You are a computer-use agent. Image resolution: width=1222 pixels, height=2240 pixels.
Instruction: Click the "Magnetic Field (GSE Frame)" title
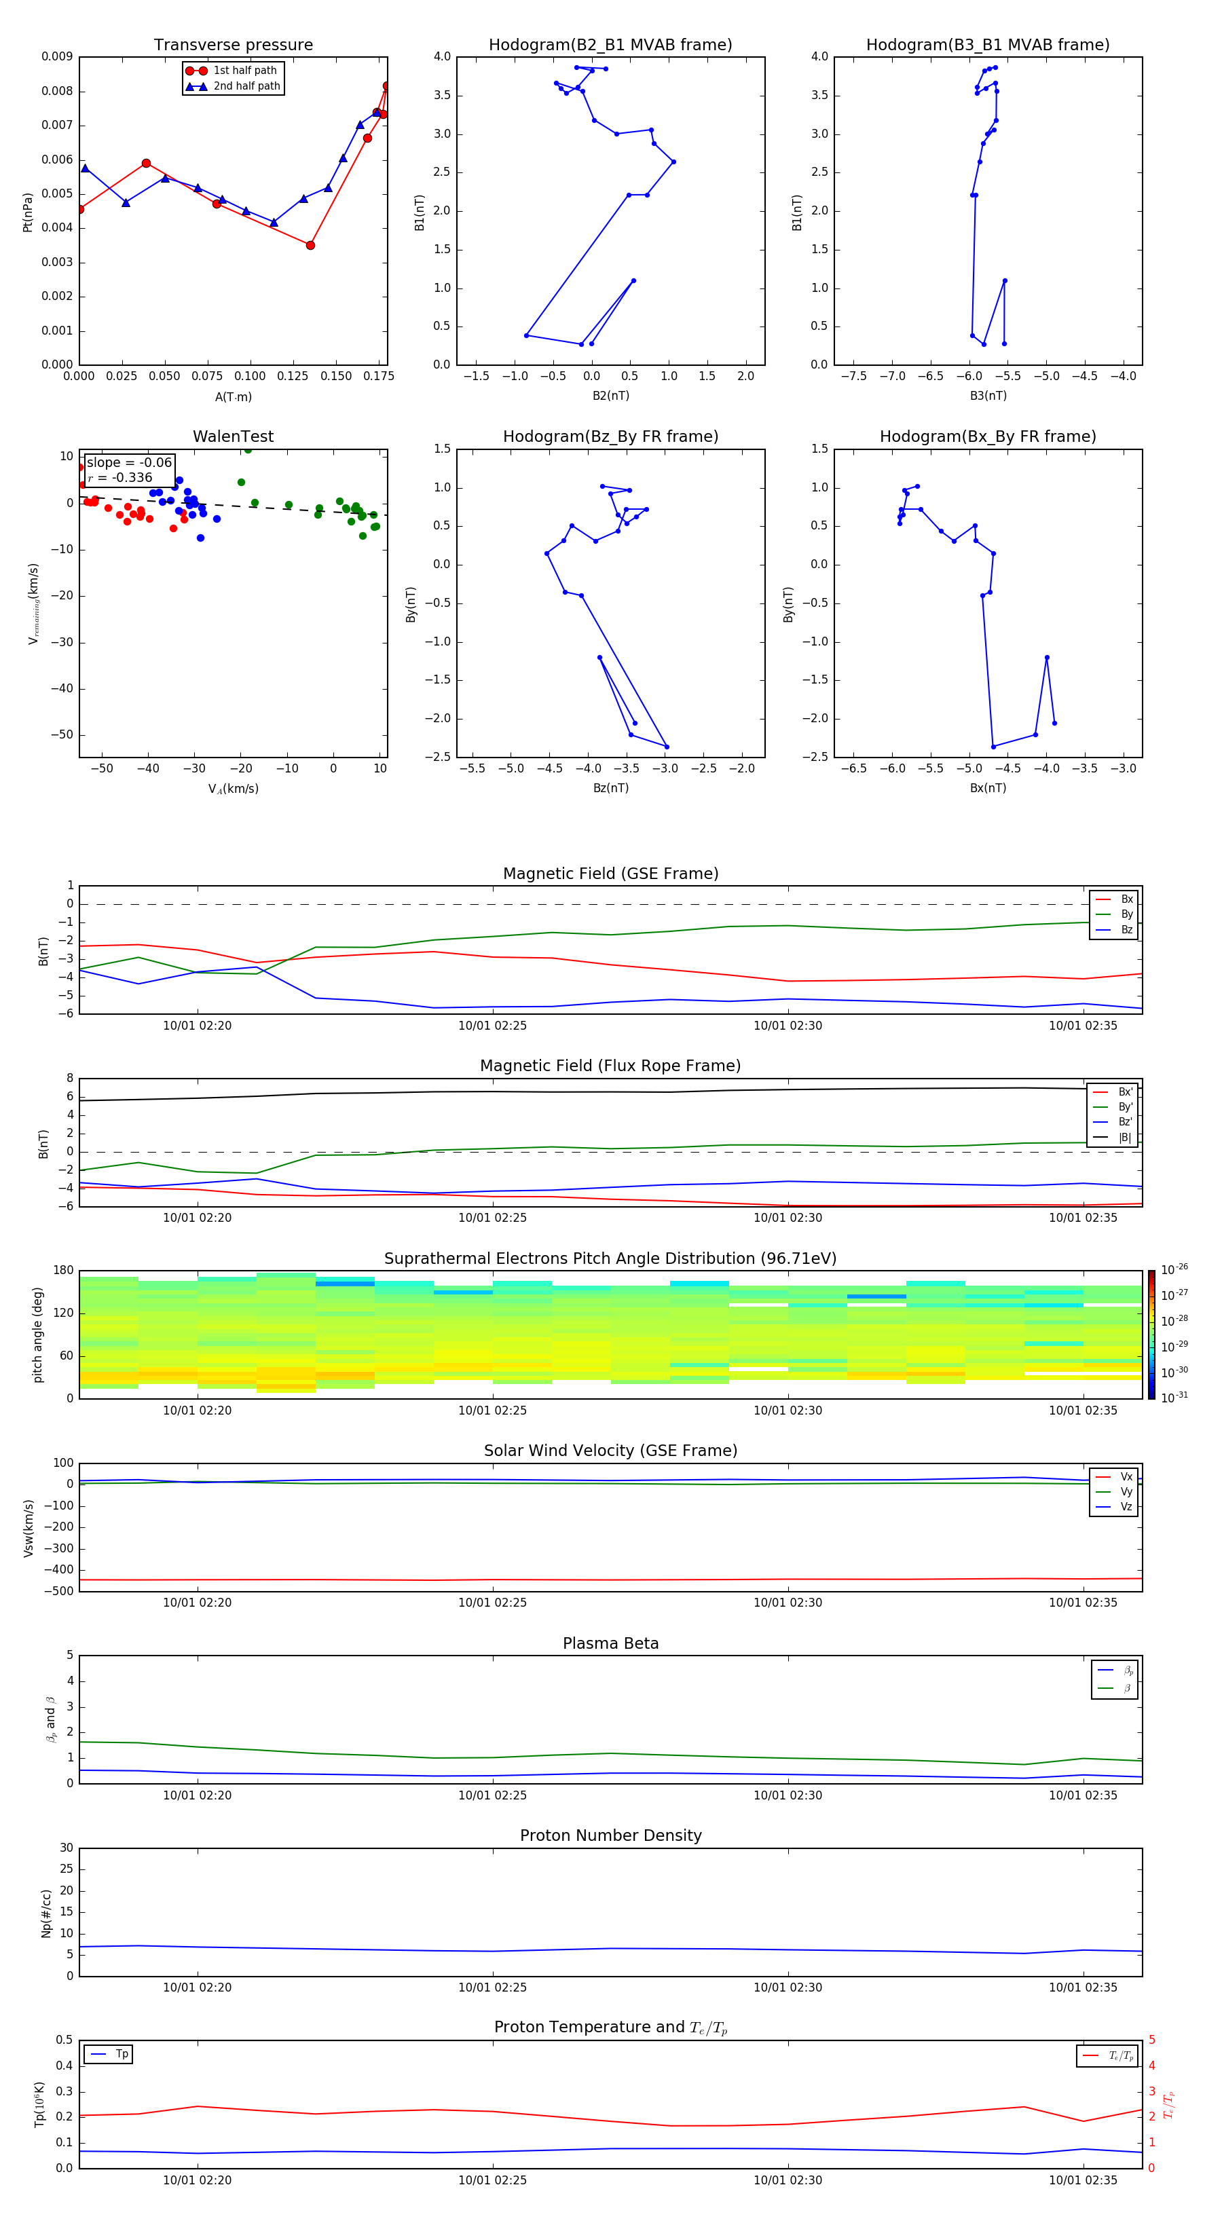coord(610,874)
